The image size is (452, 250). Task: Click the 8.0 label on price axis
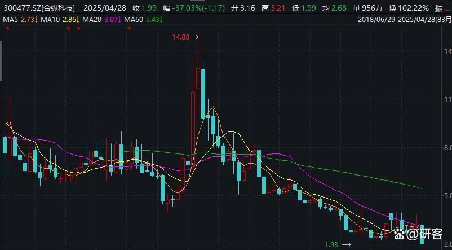(447, 148)
